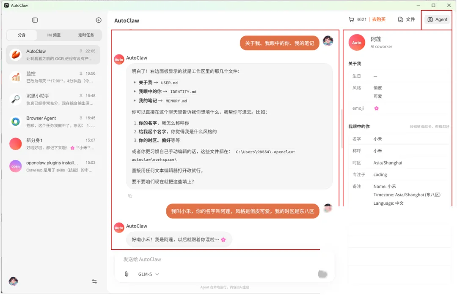The width and height of the screenshot is (457, 295).
Task: Open the settings sliders icon in sidebar
Action: (94, 281)
